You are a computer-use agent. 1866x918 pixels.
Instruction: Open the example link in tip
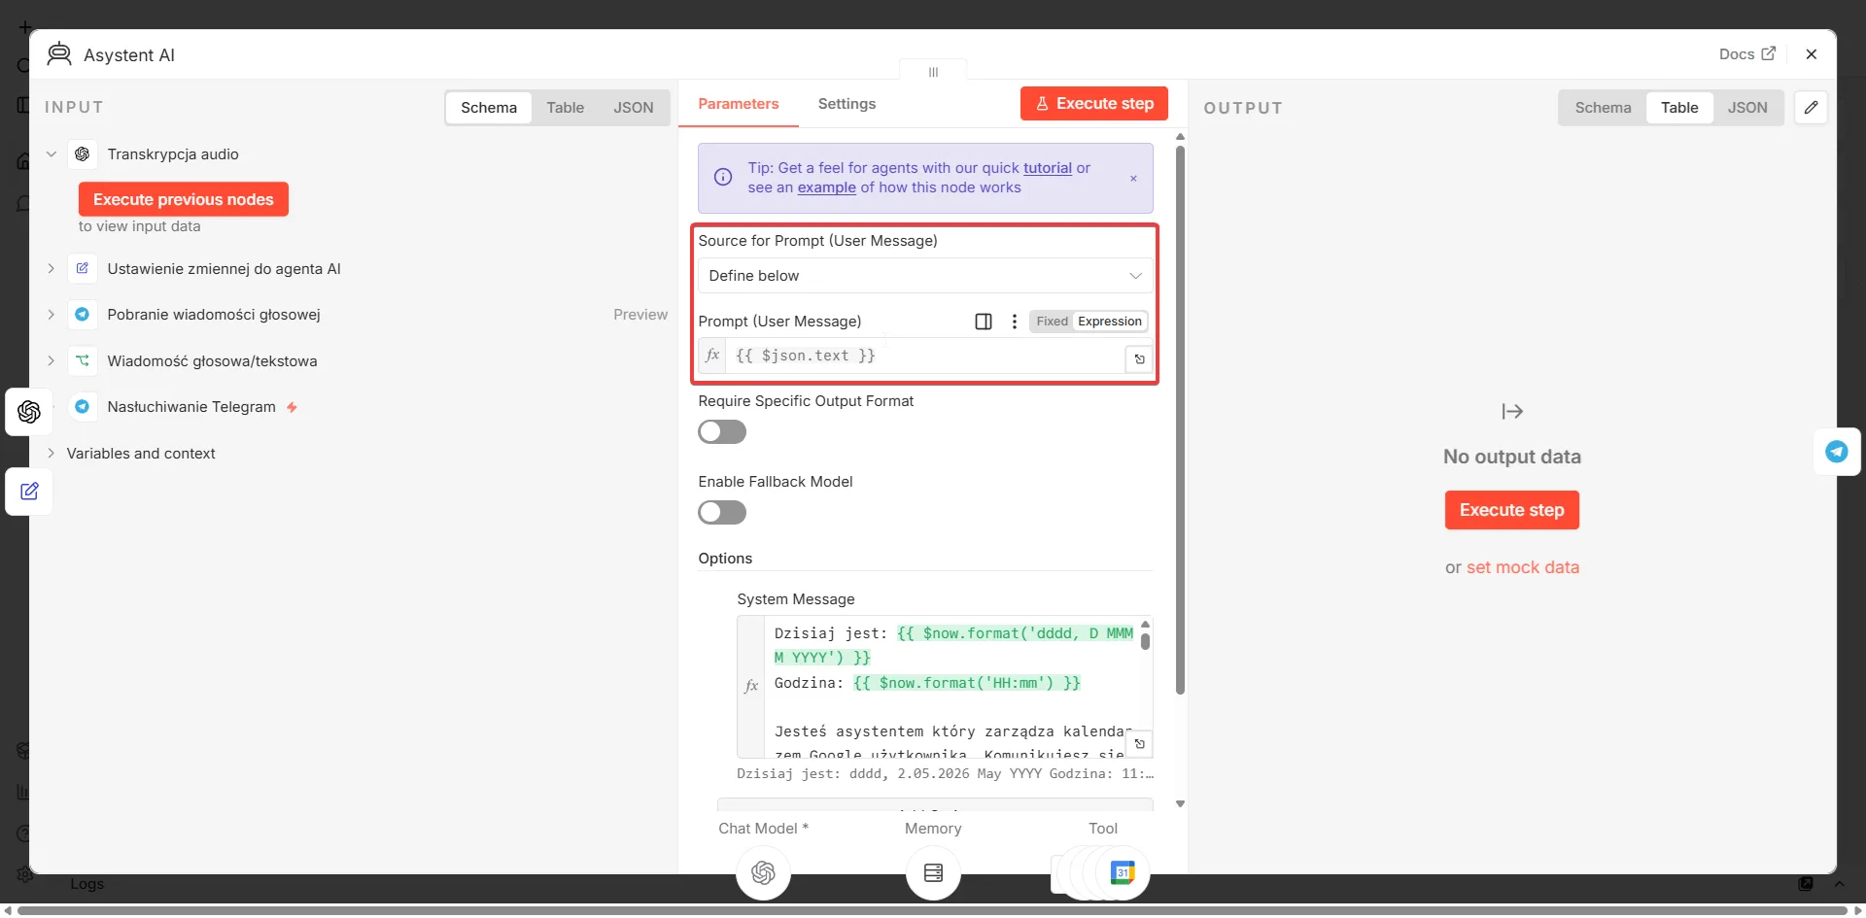[x=827, y=187]
